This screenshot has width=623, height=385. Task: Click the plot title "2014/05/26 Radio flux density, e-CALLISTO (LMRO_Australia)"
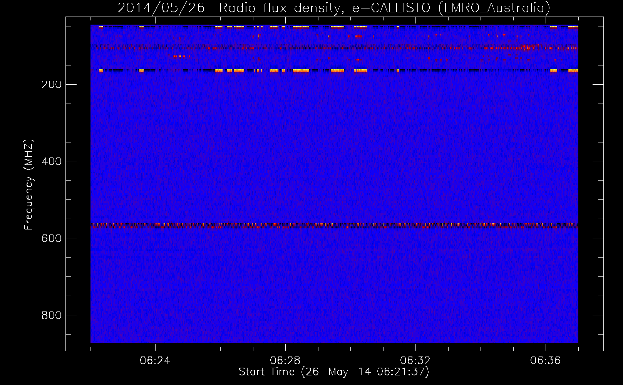[334, 8]
